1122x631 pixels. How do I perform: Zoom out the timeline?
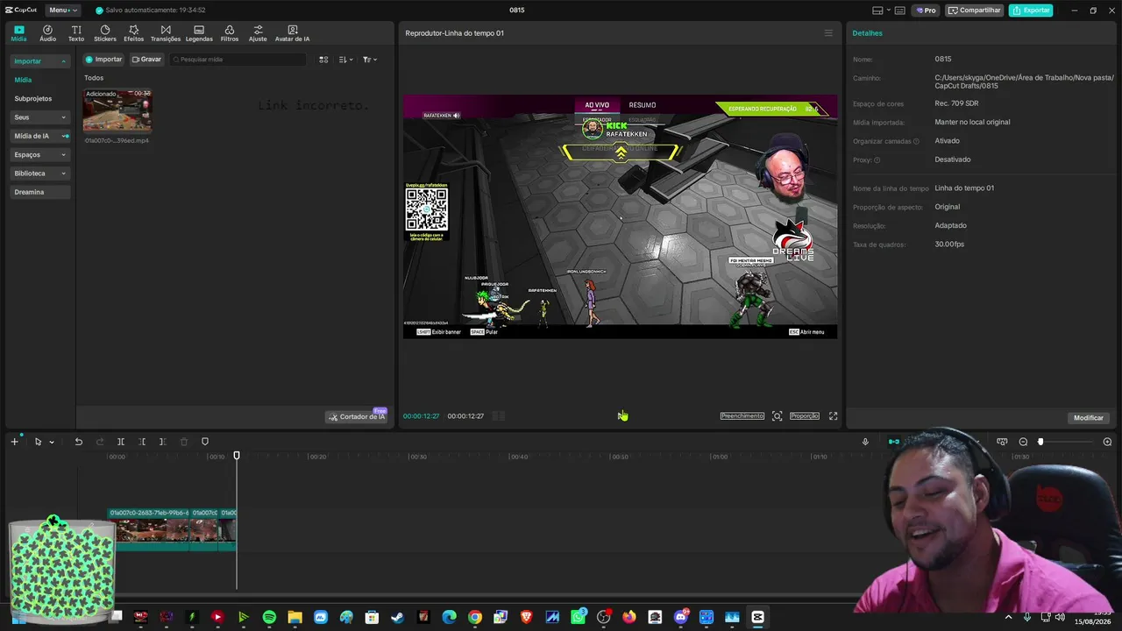tap(1023, 442)
